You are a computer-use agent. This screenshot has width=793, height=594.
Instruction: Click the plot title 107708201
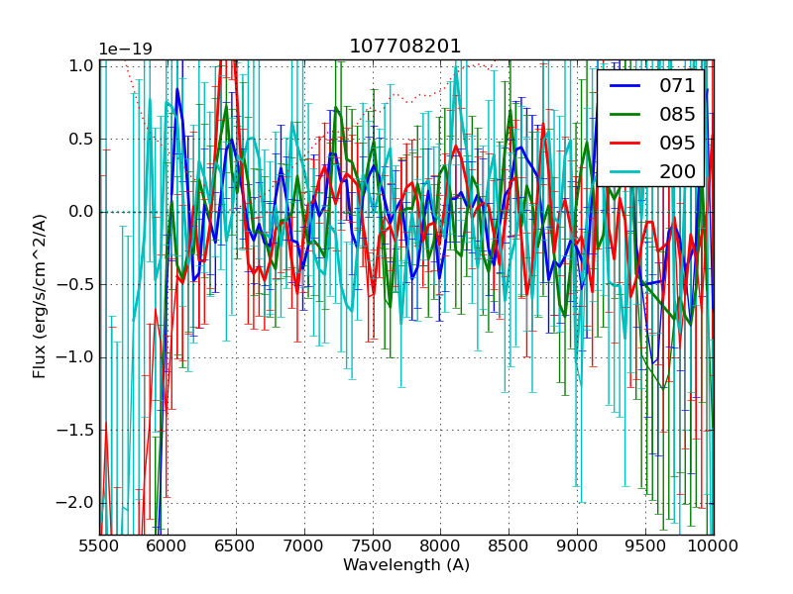point(405,47)
